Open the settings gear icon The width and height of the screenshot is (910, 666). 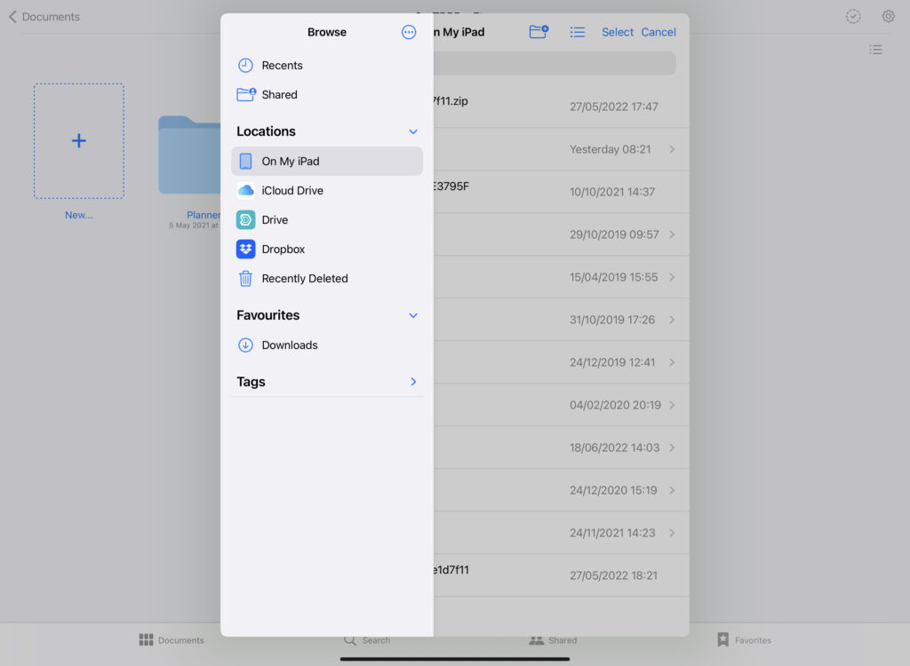click(888, 17)
